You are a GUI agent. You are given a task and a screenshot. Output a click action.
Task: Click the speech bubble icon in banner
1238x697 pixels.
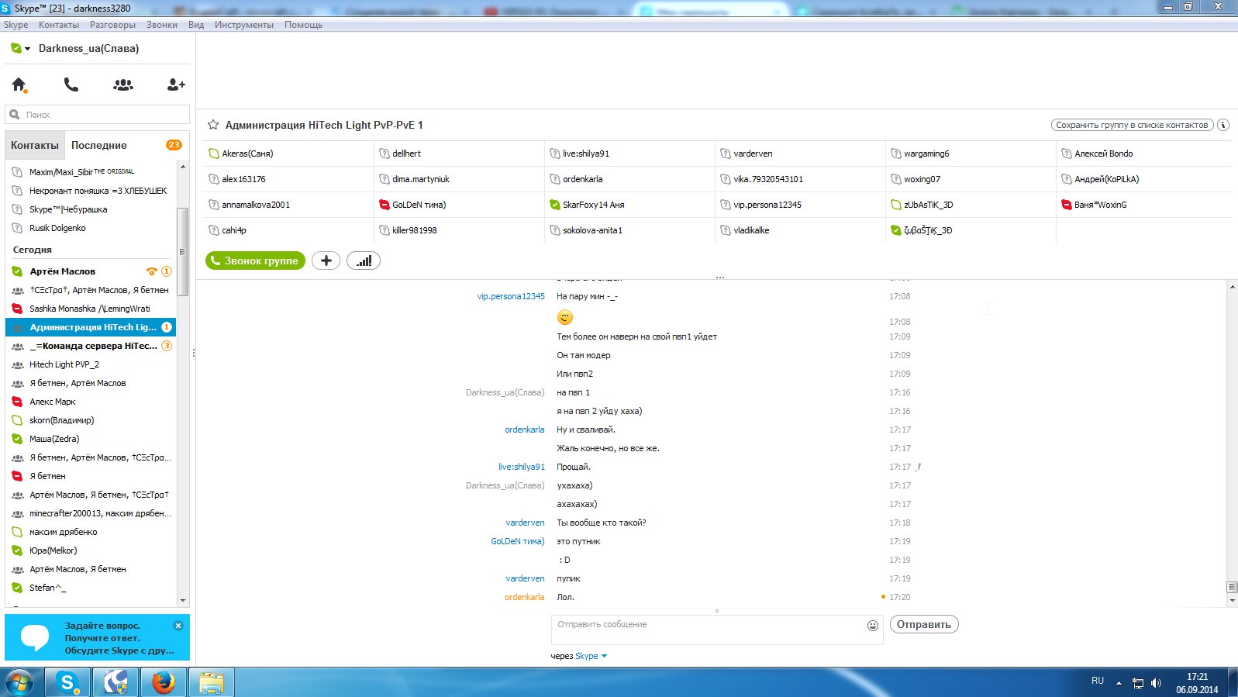35,637
